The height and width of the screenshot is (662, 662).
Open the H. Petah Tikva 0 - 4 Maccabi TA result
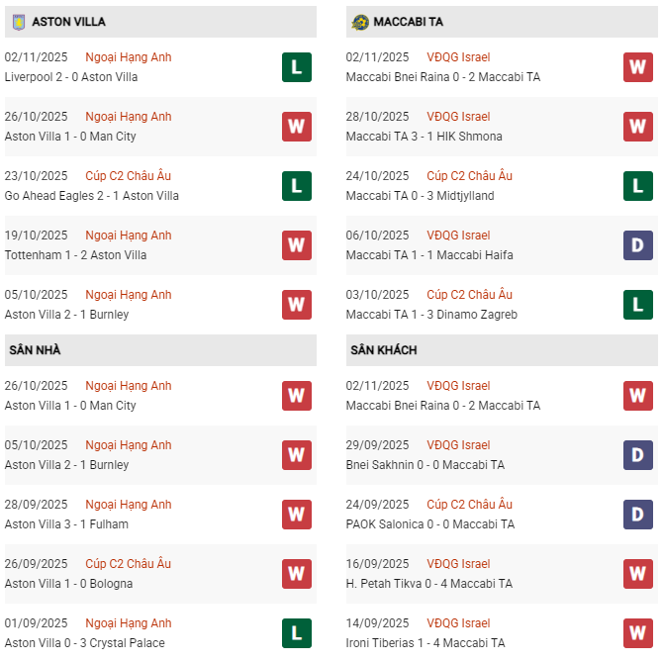tap(429, 584)
